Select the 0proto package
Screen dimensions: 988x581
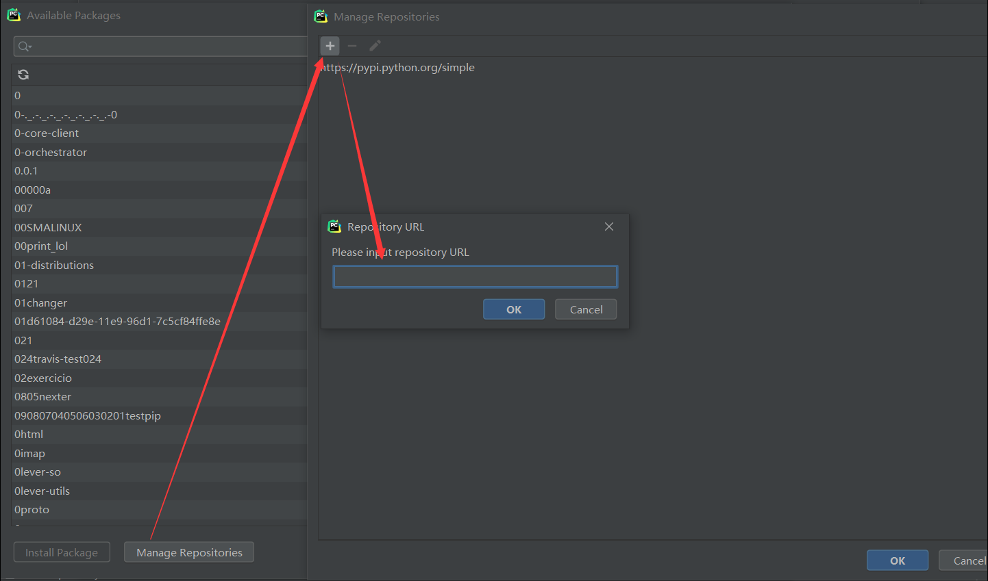coord(159,510)
